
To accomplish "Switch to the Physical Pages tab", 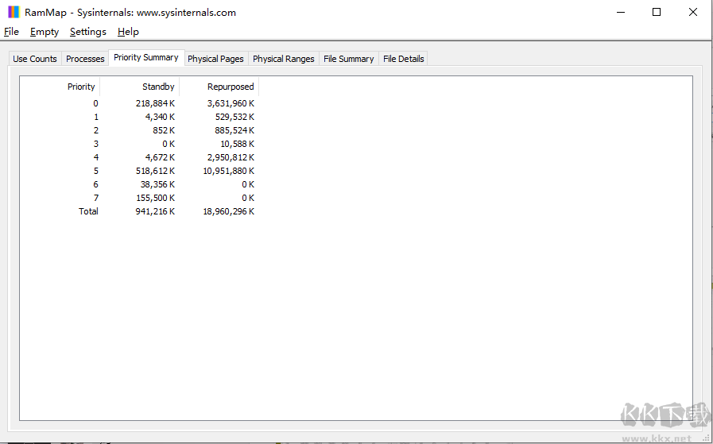I will 215,59.
